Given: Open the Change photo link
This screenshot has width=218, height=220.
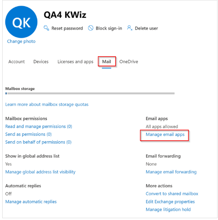Looking at the screenshot, I should (21, 41).
